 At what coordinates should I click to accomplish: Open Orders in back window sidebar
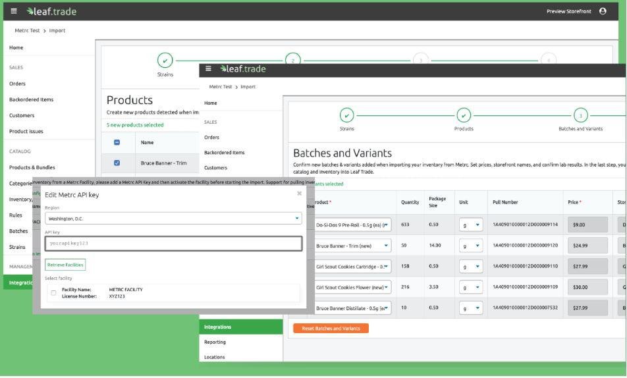tap(17, 84)
